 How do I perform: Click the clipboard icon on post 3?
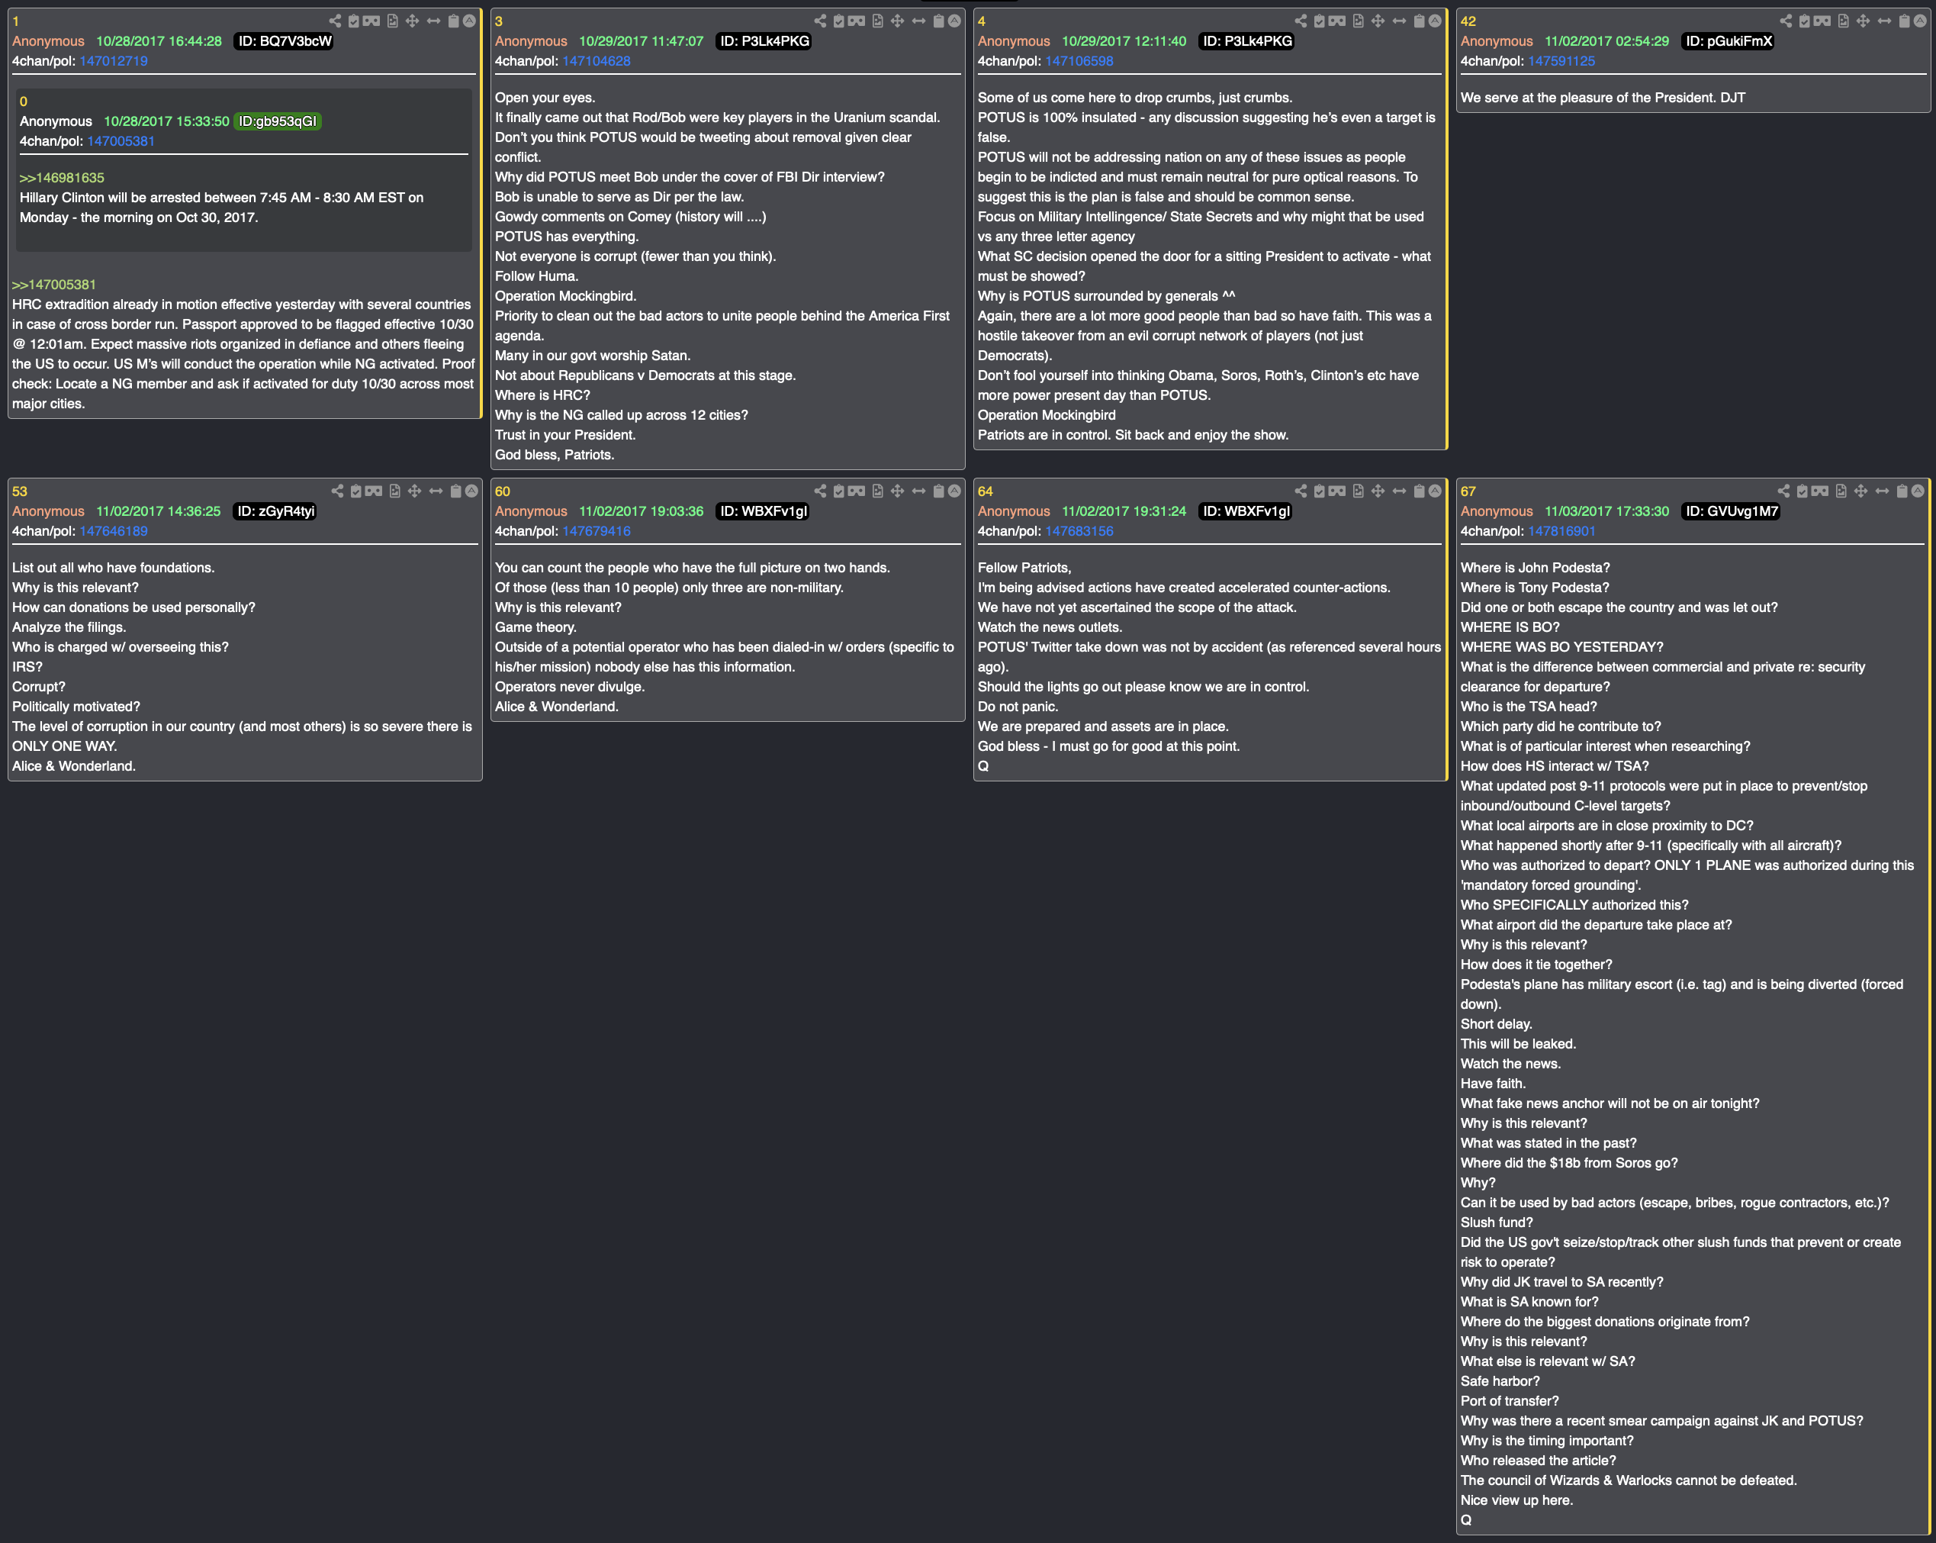click(938, 21)
